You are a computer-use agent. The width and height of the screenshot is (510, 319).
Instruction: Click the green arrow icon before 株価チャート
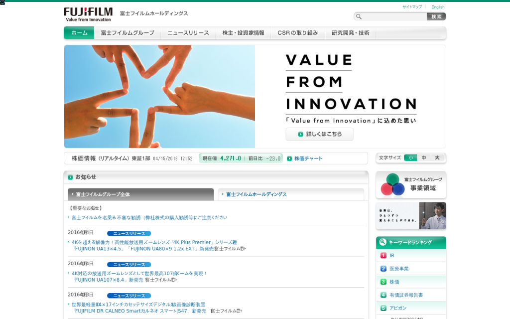(x=289, y=159)
